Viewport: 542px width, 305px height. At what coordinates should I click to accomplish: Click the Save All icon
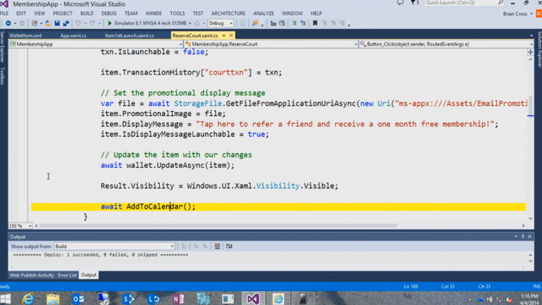click(66, 23)
